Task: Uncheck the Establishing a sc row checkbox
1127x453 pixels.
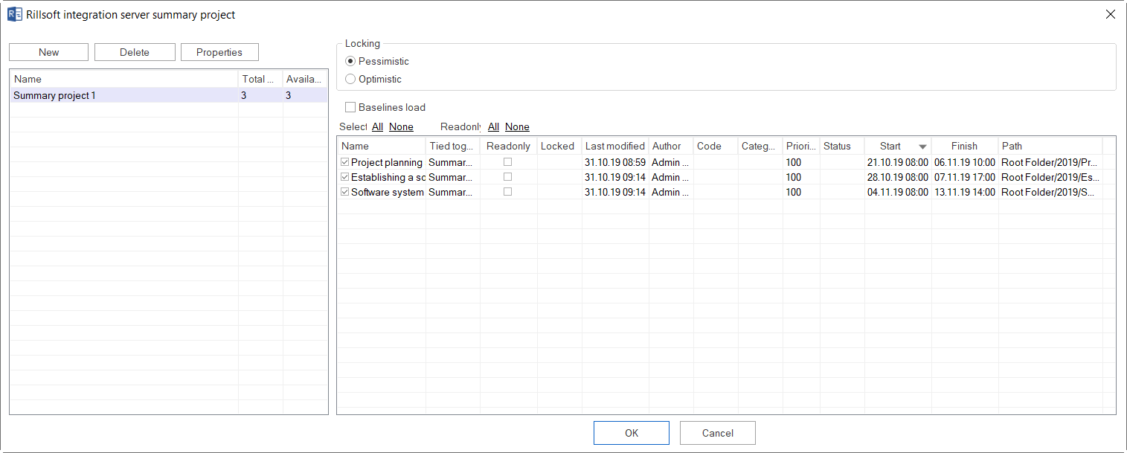Action: [344, 177]
